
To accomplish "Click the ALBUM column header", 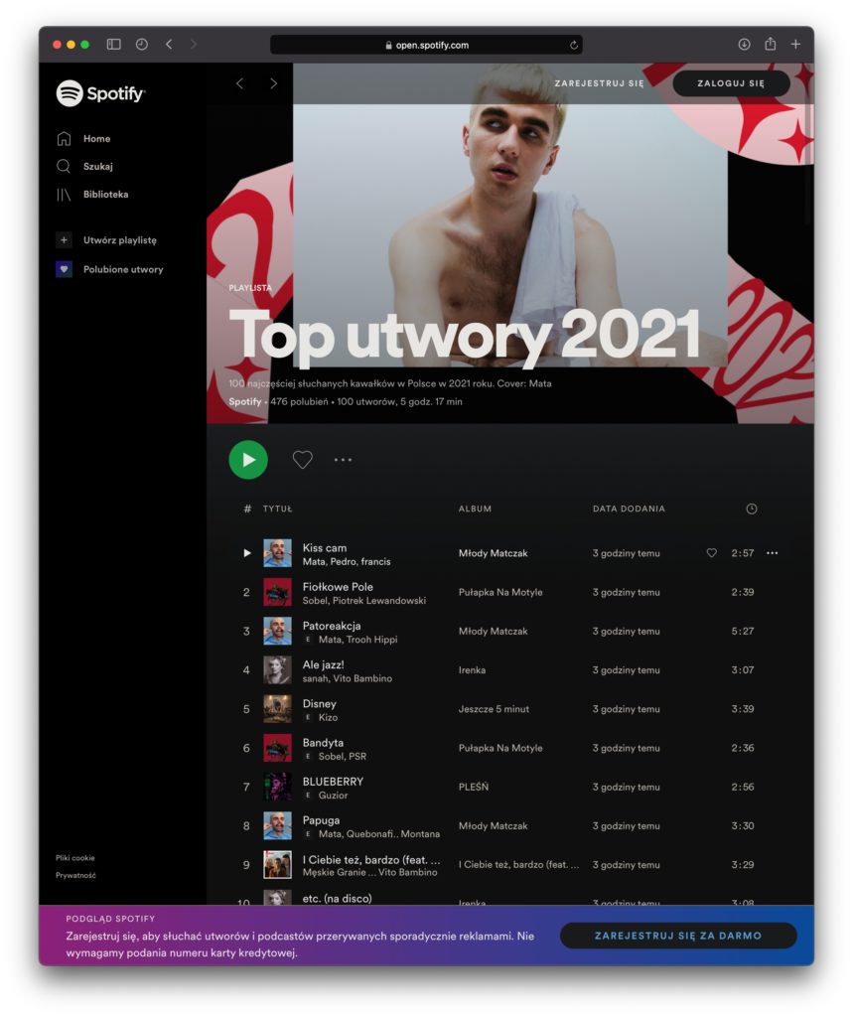I will pos(475,509).
